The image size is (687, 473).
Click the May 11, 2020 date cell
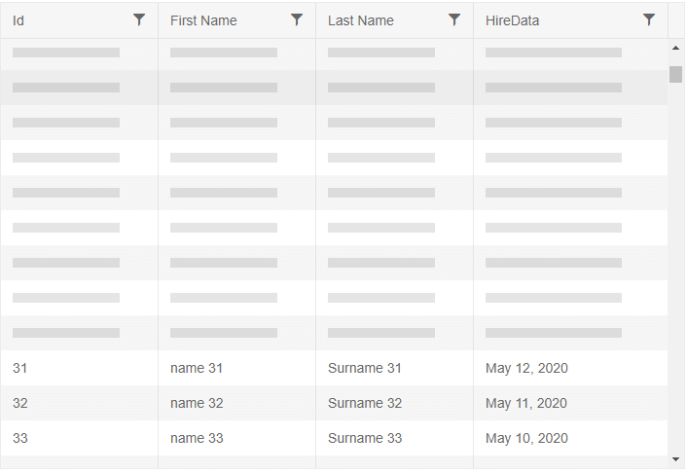526,403
